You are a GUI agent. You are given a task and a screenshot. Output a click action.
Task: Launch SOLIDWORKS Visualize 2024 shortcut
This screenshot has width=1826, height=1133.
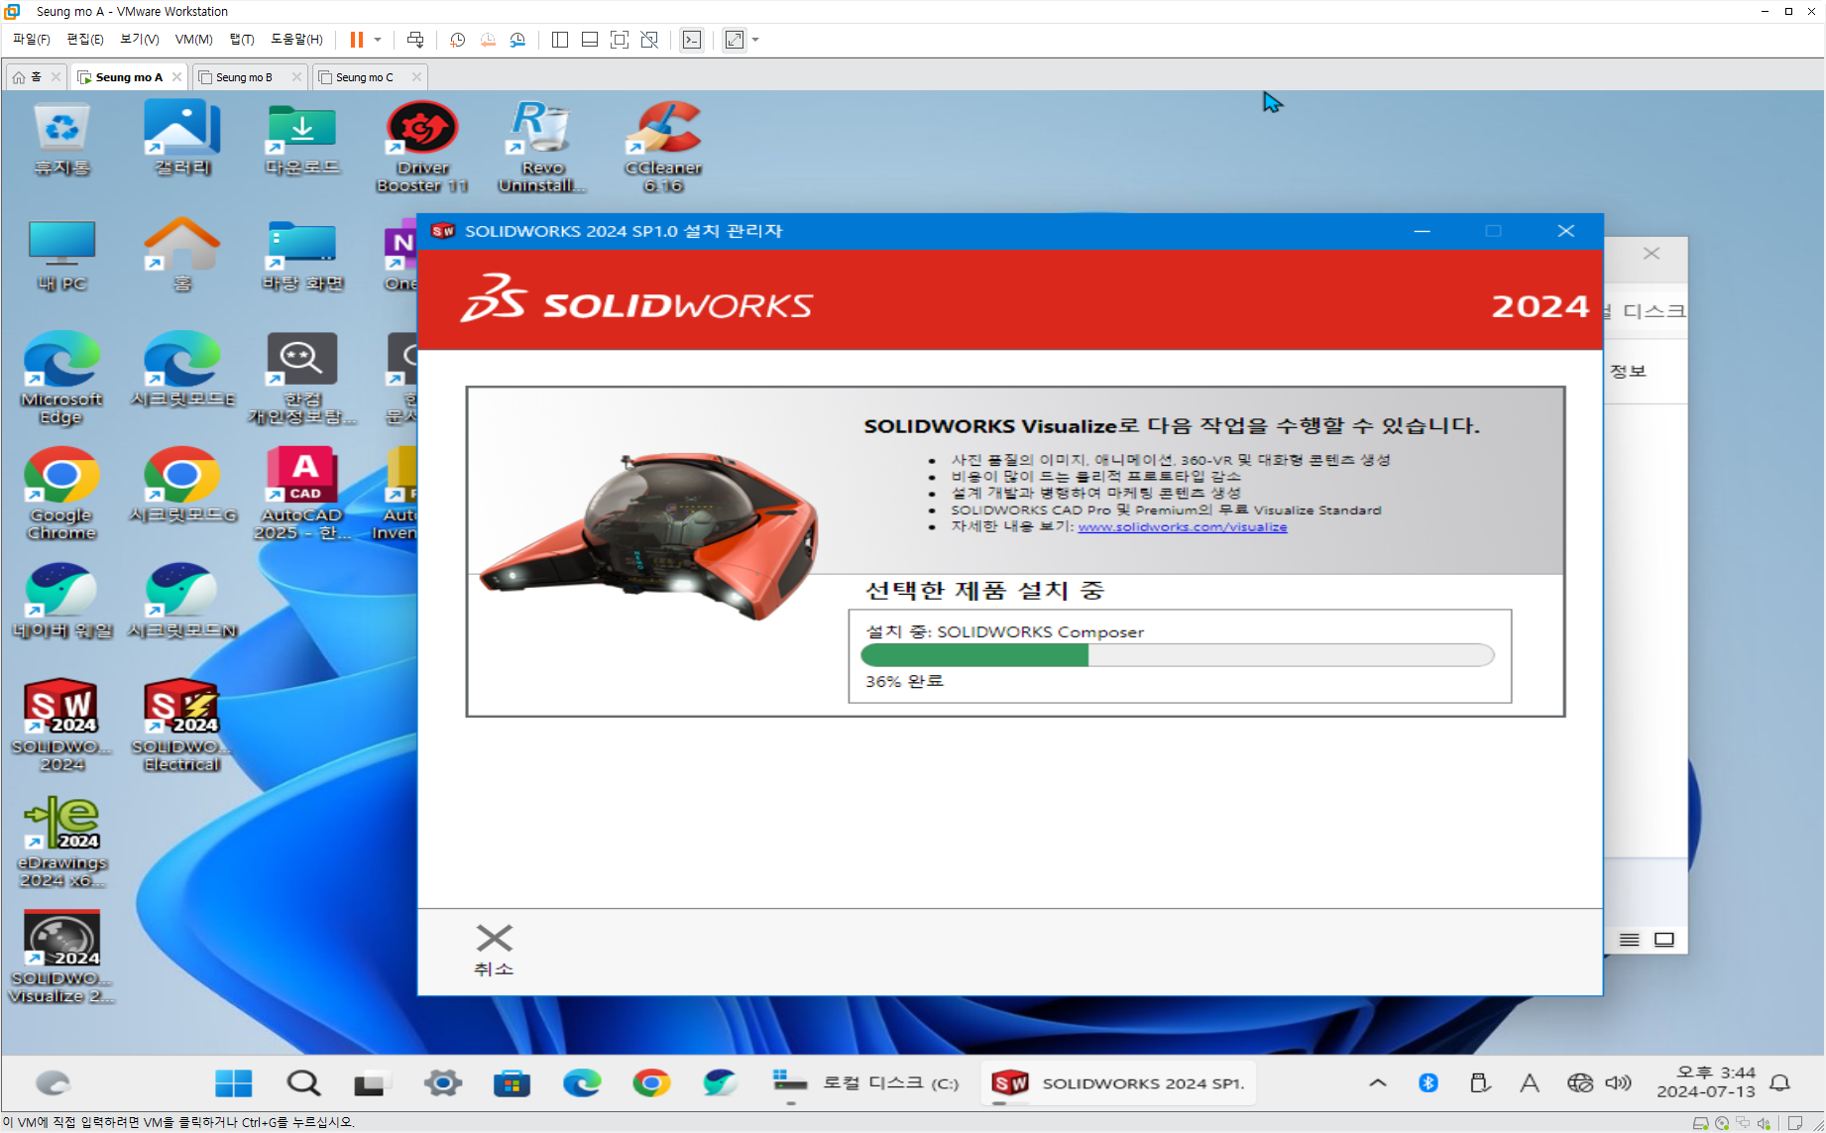(61, 958)
